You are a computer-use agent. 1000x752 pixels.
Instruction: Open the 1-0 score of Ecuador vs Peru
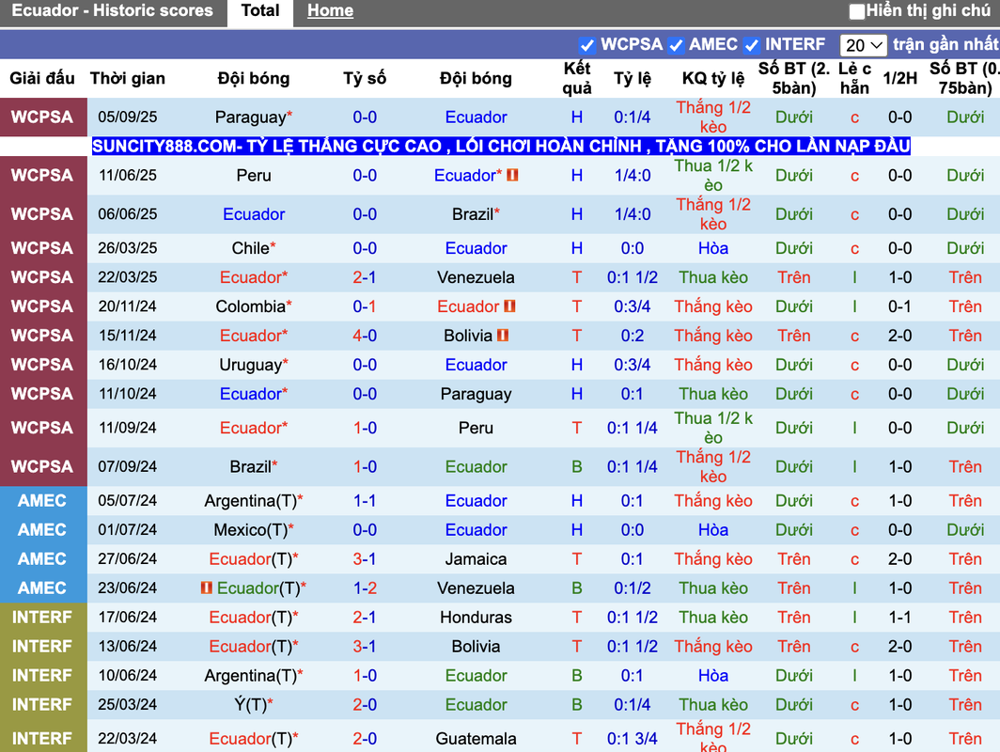(365, 428)
